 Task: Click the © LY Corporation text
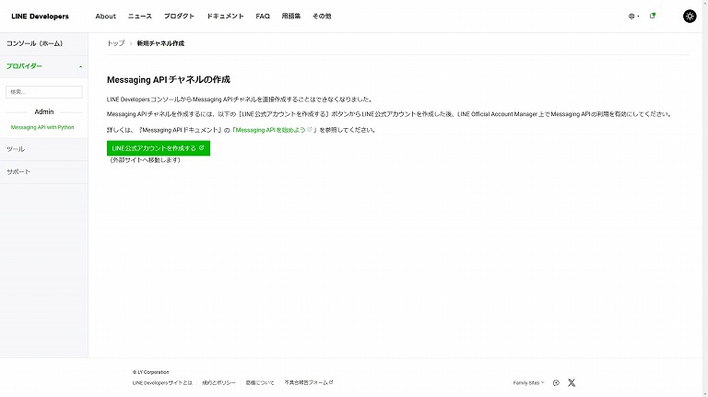click(151, 372)
